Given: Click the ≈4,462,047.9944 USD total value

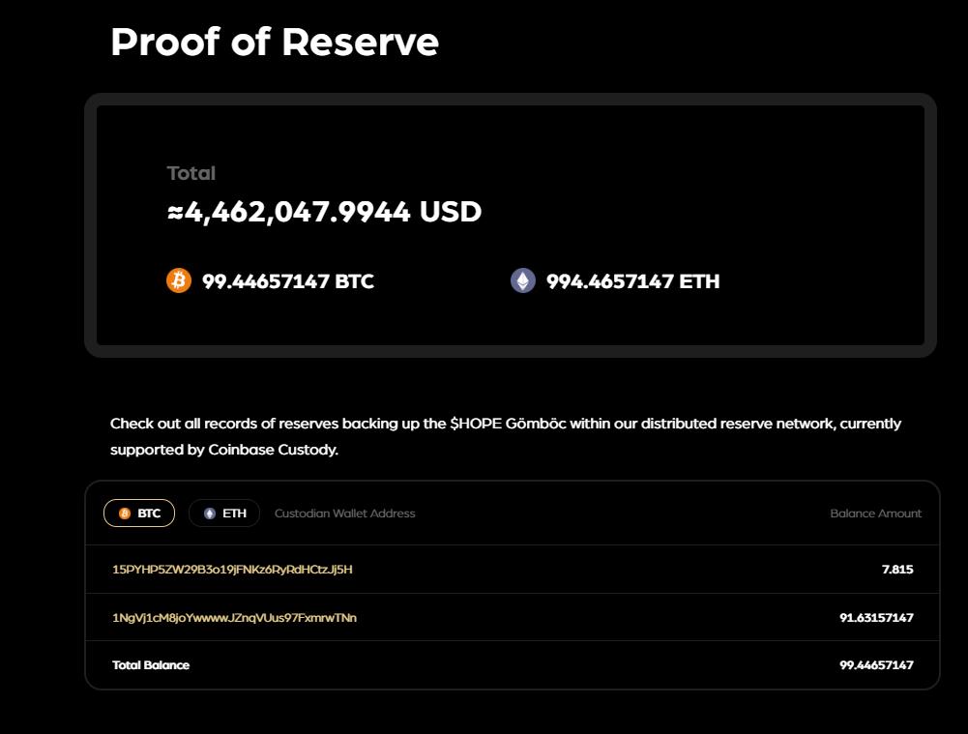Looking at the screenshot, I should pyautogui.click(x=324, y=212).
